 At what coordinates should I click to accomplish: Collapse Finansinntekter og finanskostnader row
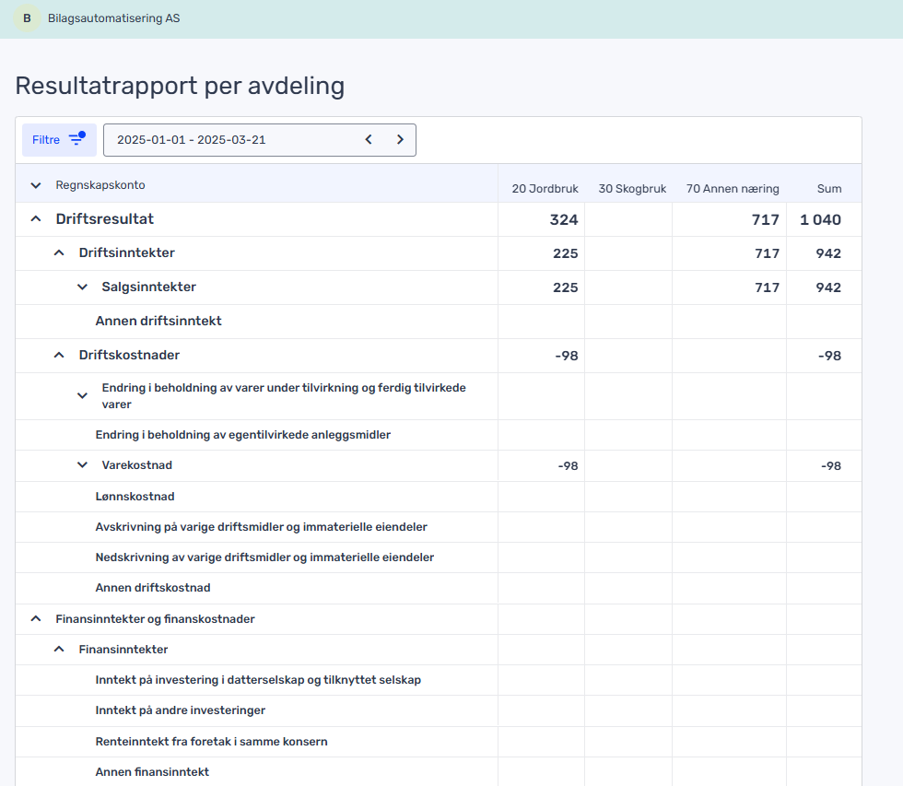pyautogui.click(x=36, y=618)
